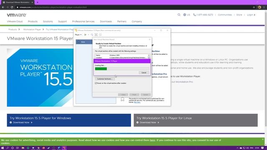Expand the power on options dropdown arrow
Viewport: 267px width, 150px height.
pos(88,35)
